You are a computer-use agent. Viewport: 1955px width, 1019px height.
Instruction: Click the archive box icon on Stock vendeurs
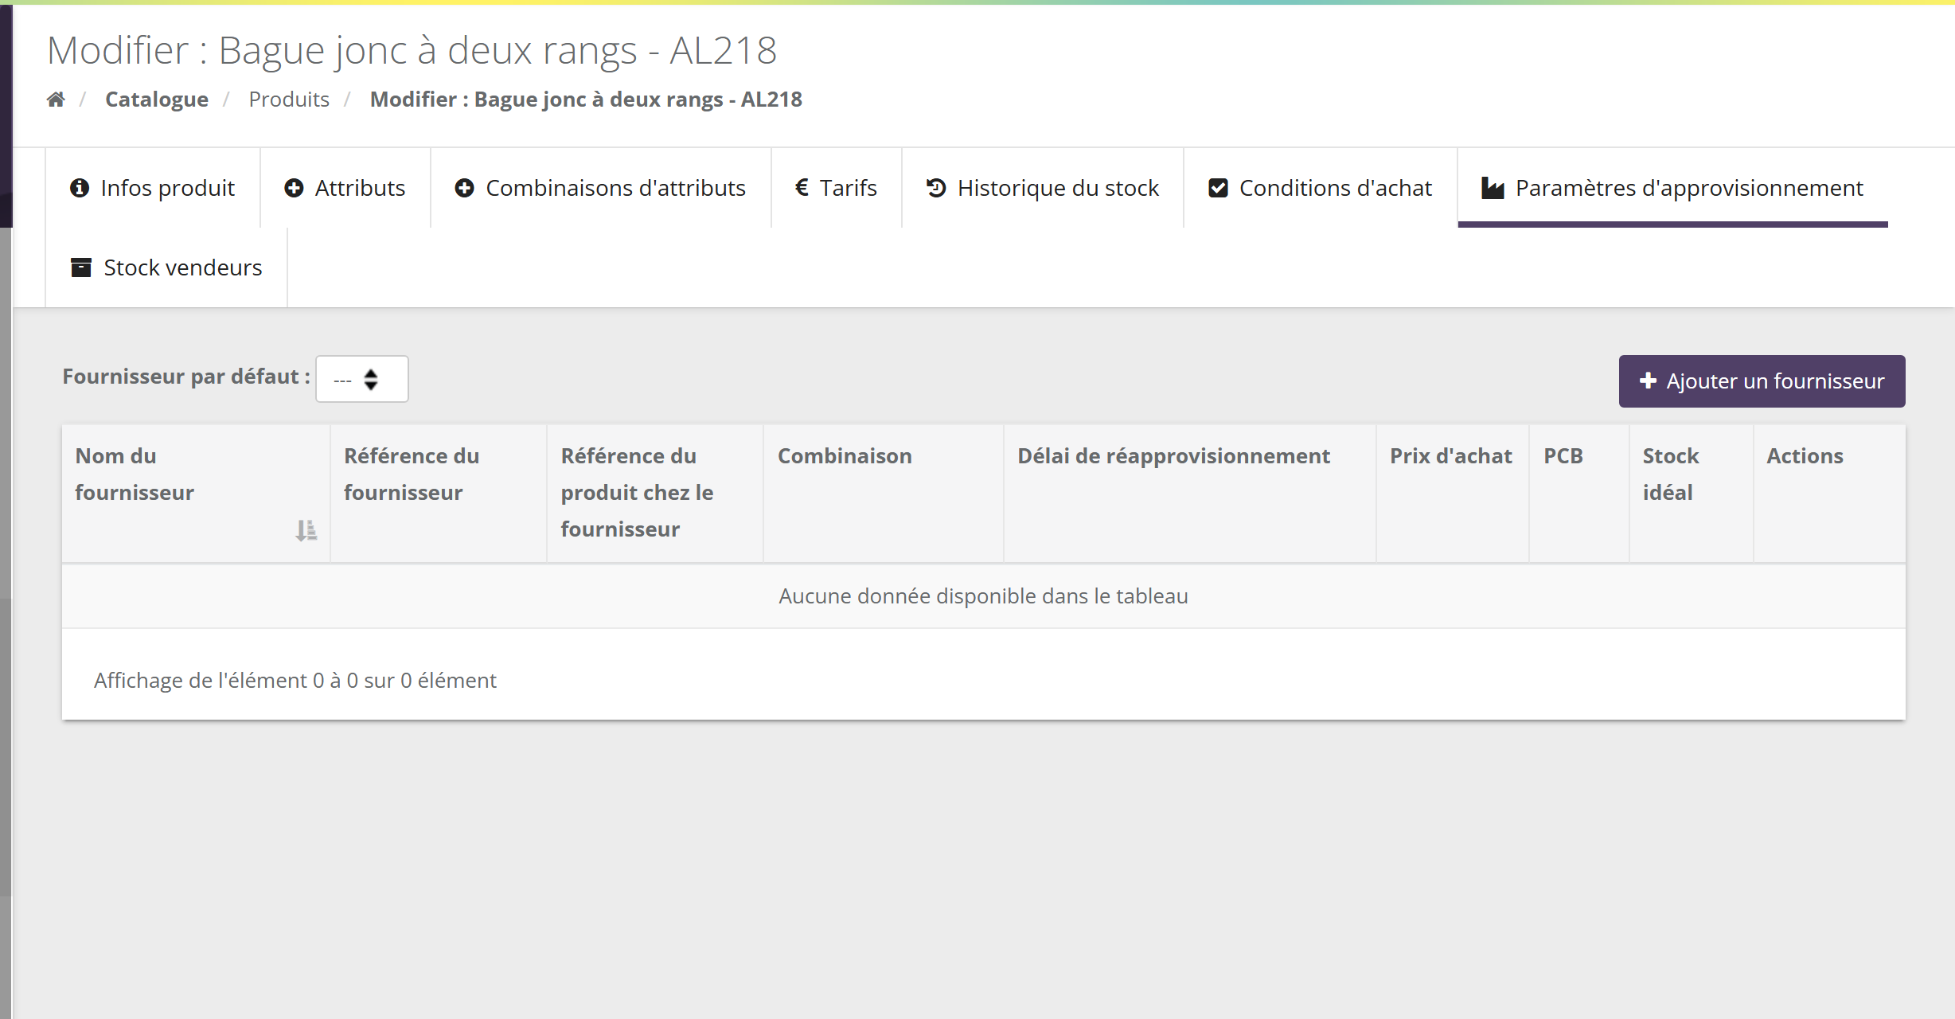coord(81,267)
